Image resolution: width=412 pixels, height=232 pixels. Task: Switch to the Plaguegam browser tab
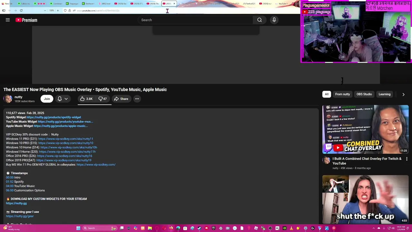pos(72,4)
